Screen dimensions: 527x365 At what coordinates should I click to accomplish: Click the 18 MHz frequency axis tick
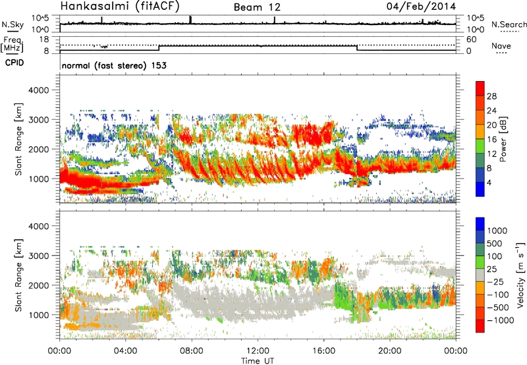point(44,40)
